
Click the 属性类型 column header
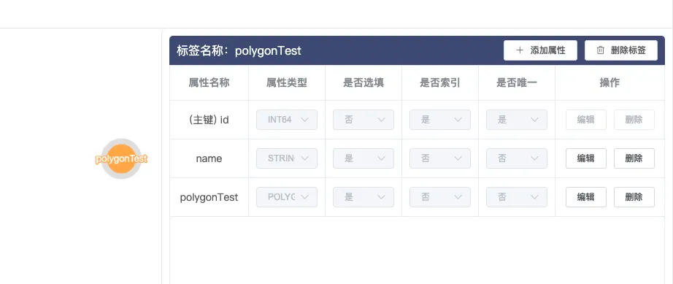(x=287, y=82)
